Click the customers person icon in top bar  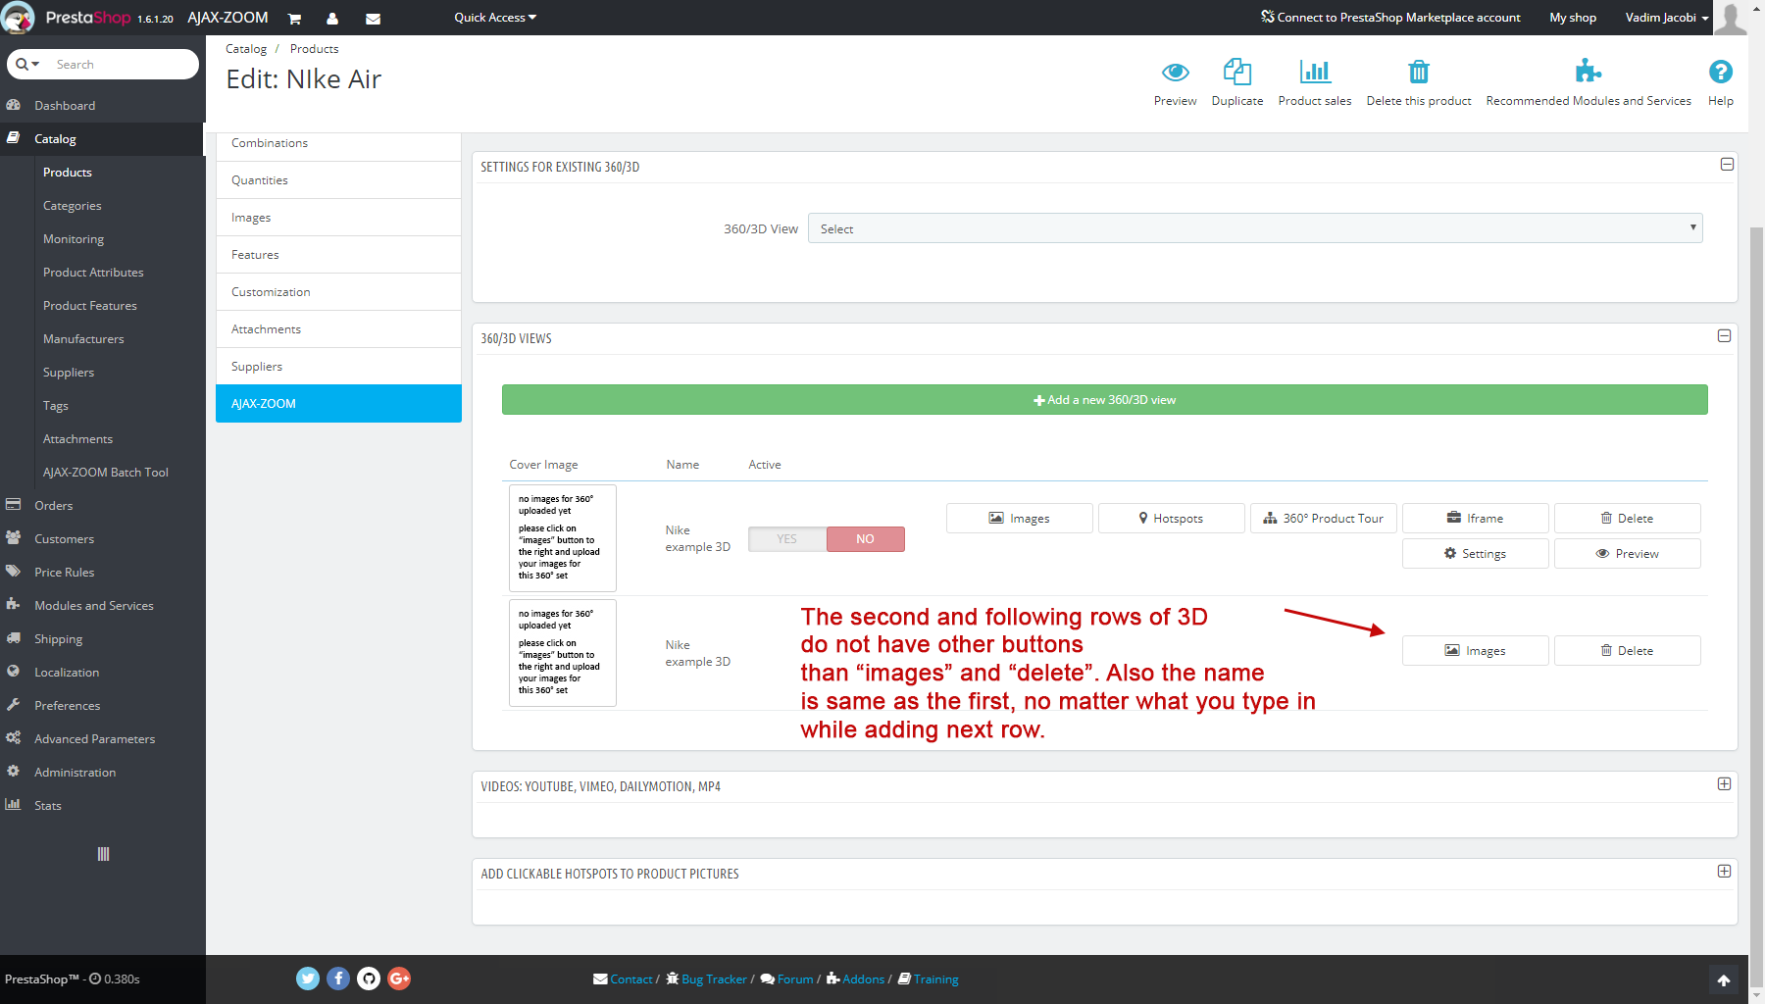coord(332,19)
